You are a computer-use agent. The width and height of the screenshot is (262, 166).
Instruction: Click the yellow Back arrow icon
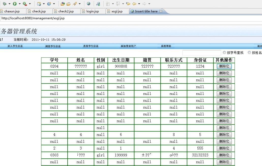pos(134,4)
